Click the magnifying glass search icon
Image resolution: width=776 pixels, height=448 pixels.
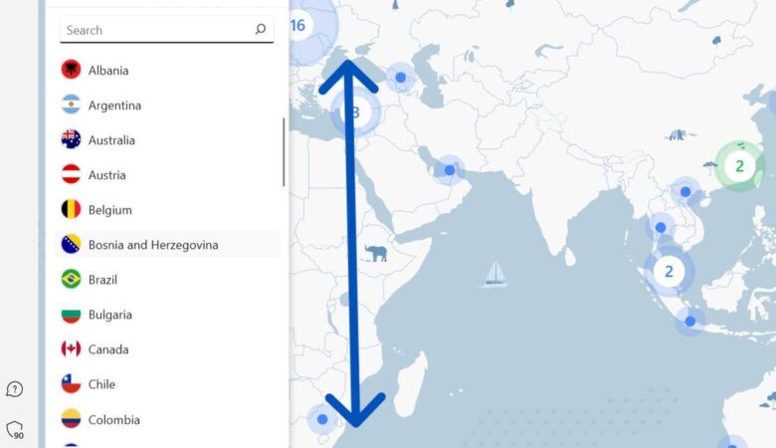(x=261, y=29)
